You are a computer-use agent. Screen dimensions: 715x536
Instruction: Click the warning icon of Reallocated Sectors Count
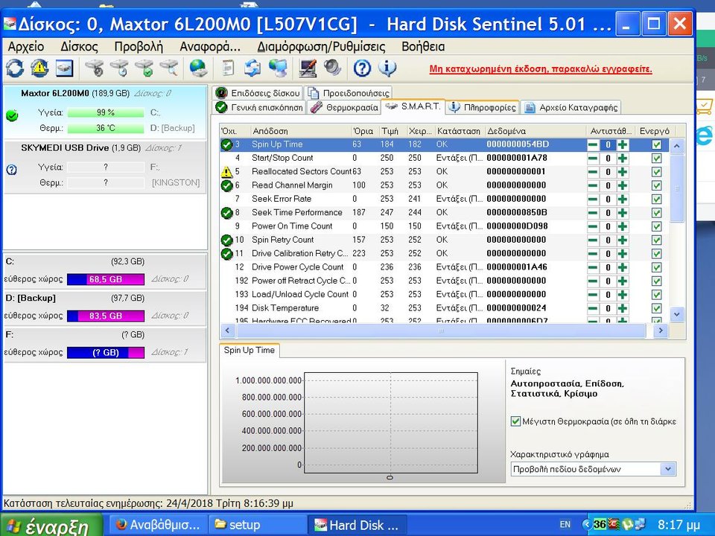(x=226, y=172)
